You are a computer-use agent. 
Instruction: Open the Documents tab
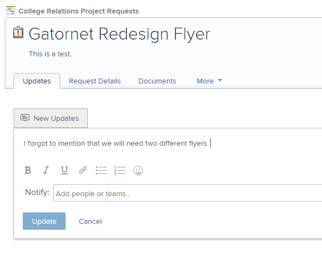pos(157,81)
